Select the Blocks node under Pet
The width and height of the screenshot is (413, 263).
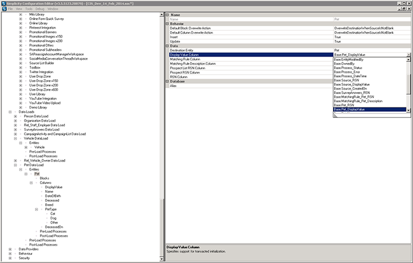[44, 178]
